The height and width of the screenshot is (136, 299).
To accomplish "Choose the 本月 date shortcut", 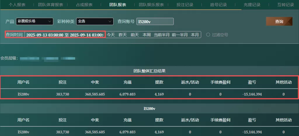I will click(x=195, y=35).
